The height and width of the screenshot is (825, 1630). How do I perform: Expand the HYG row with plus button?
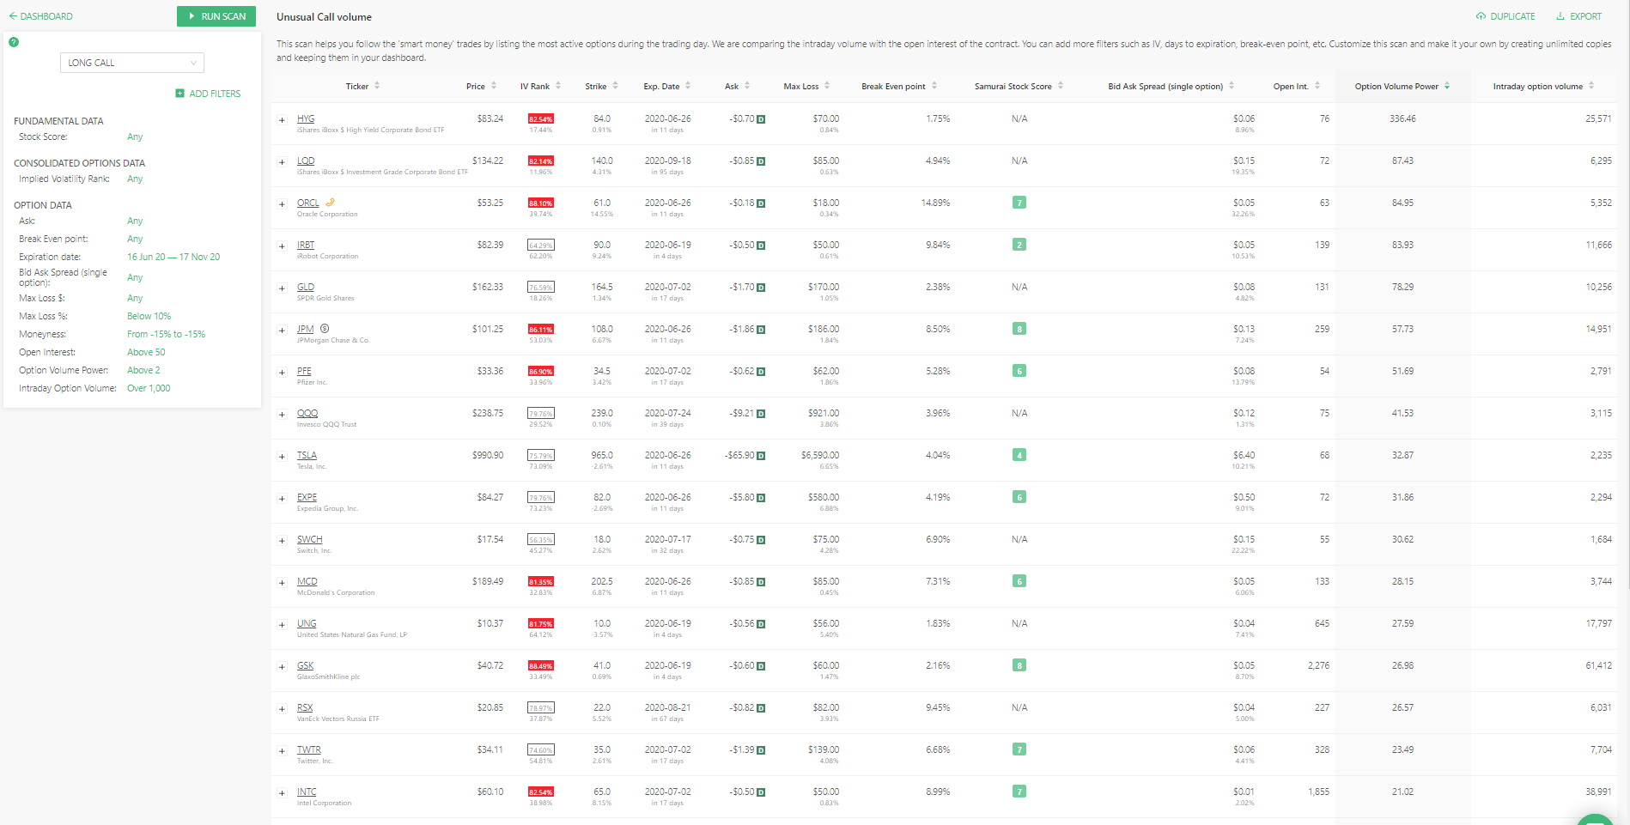[282, 120]
